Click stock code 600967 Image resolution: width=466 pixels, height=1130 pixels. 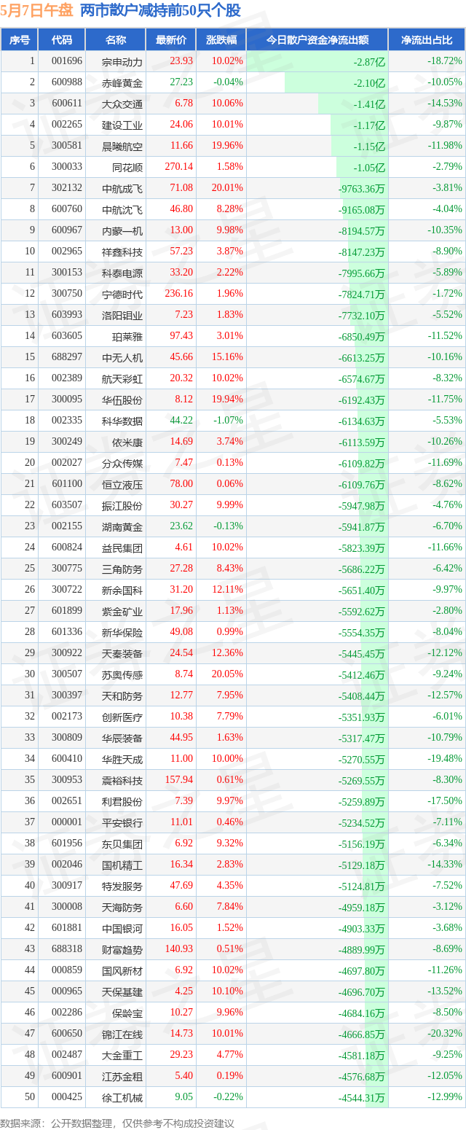[x=67, y=230]
